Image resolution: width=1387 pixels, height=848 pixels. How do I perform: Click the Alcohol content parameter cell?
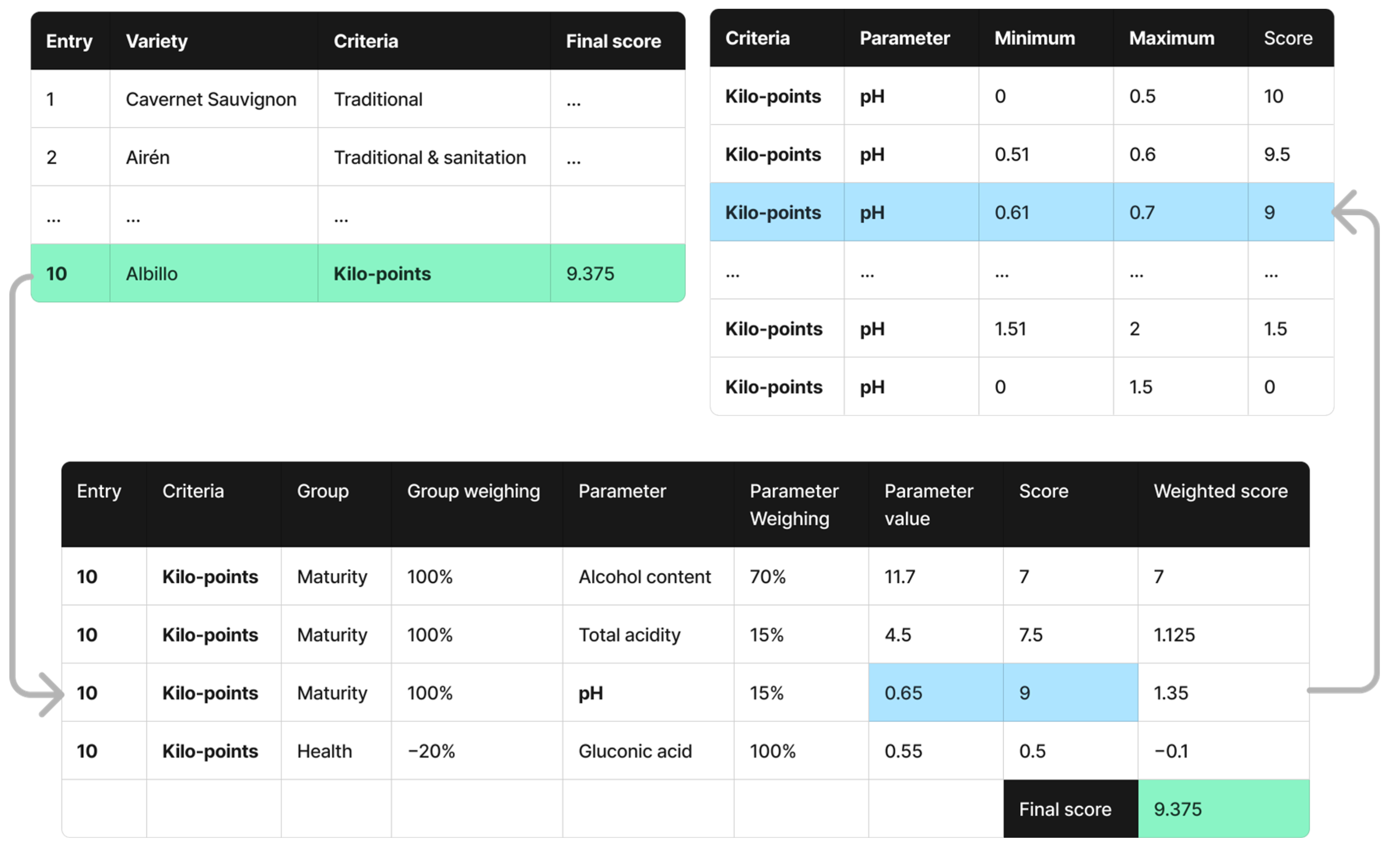(x=644, y=577)
